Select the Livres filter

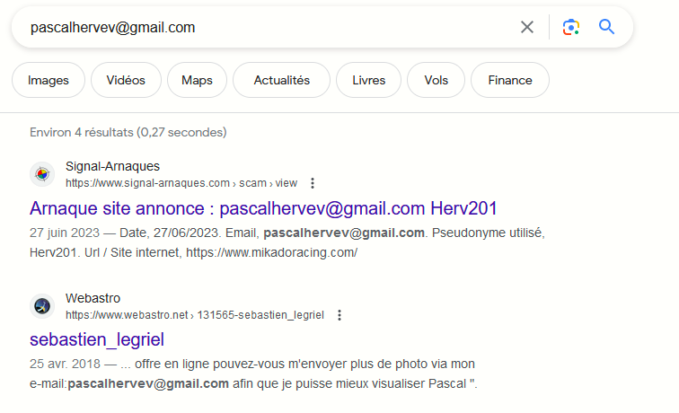point(368,80)
